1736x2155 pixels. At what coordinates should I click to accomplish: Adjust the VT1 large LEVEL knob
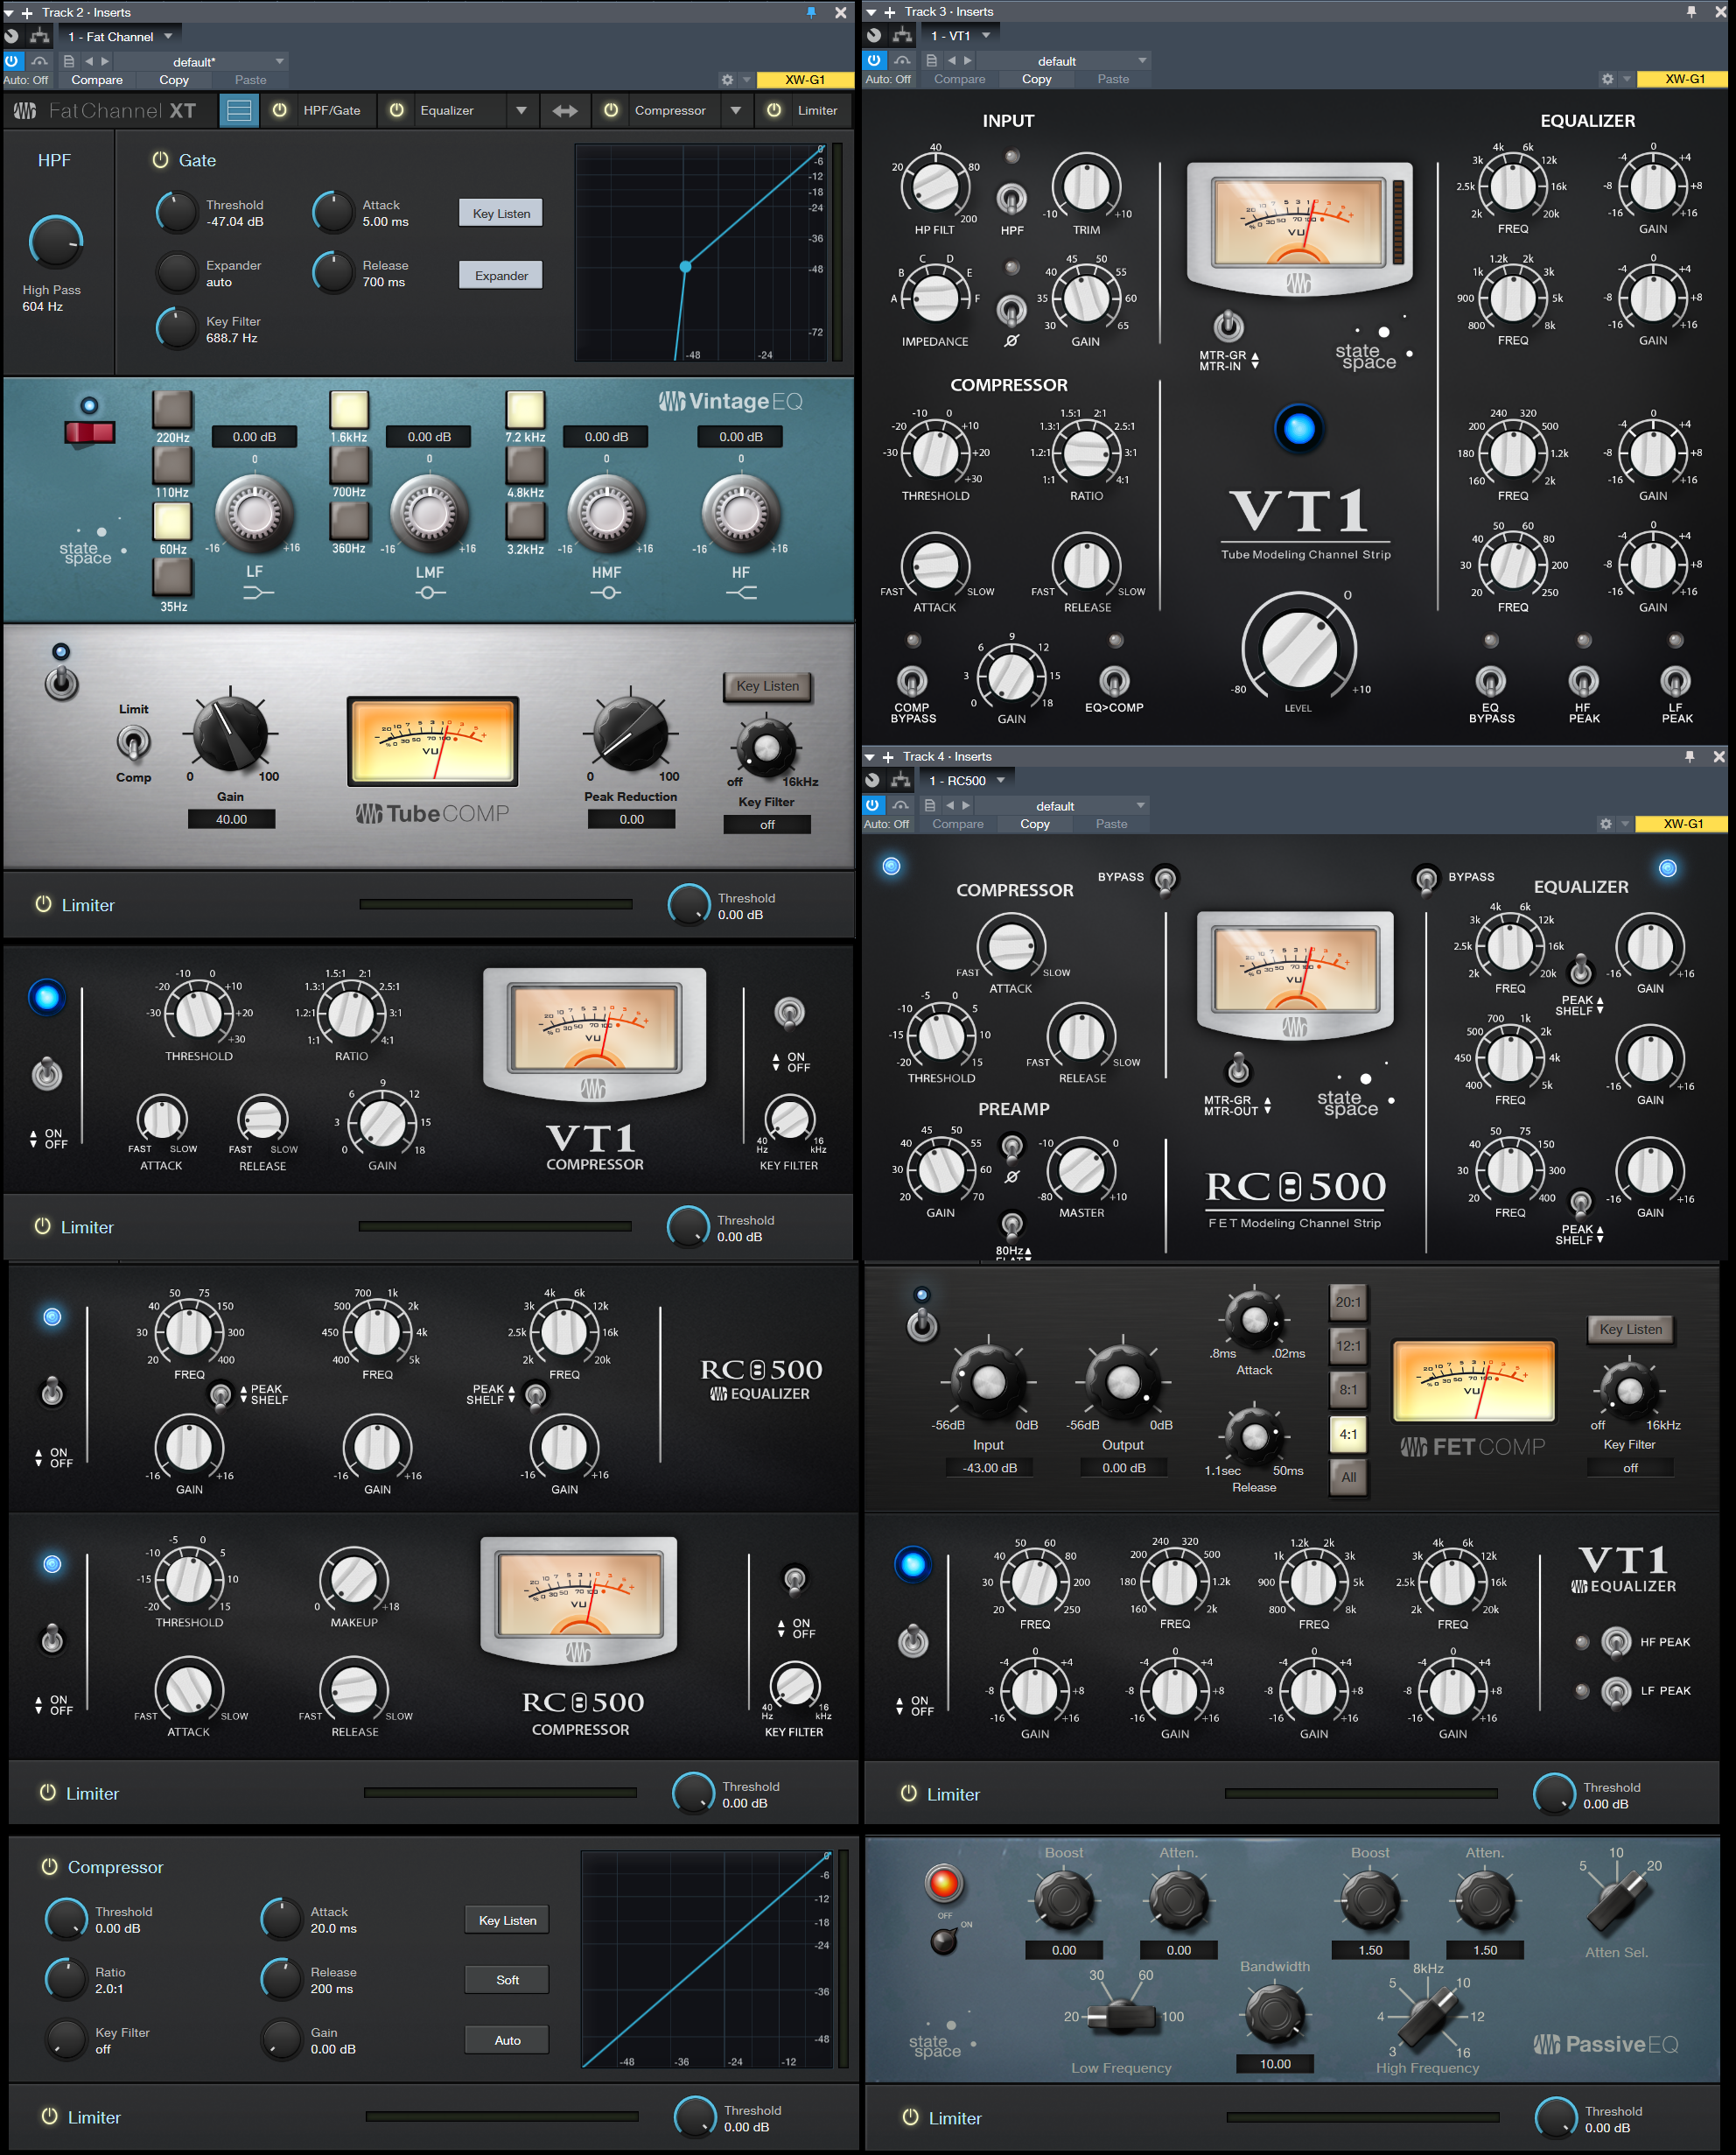point(1298,649)
